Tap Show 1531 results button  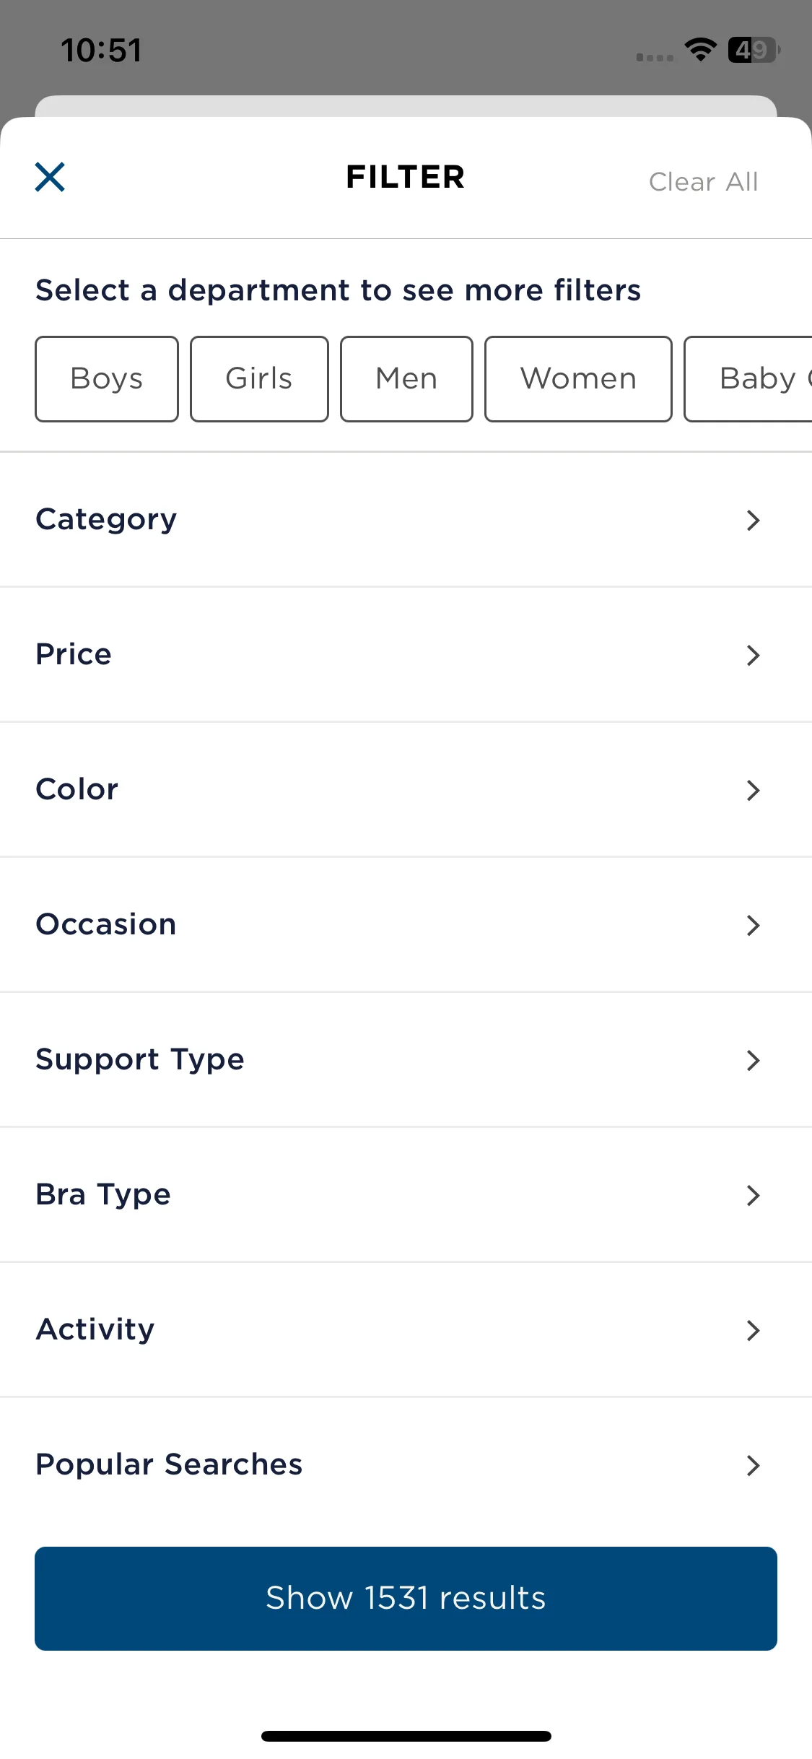406,1598
